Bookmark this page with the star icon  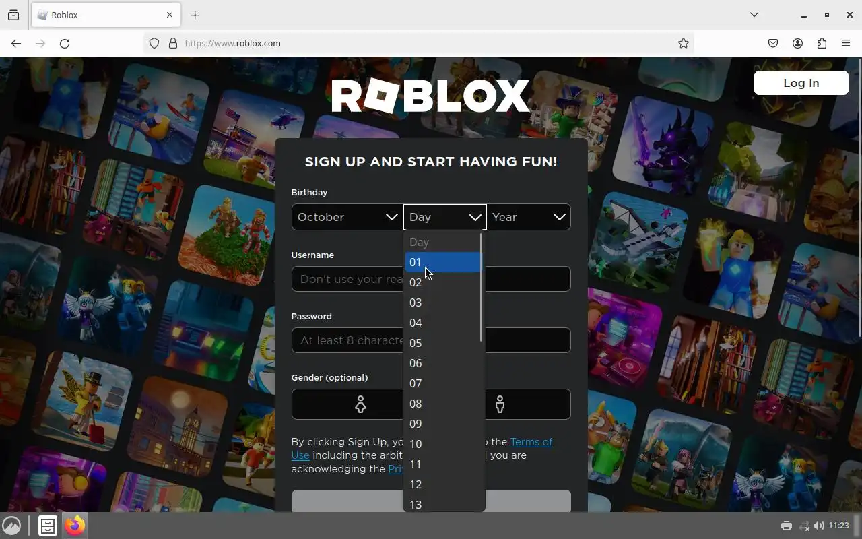(x=684, y=43)
